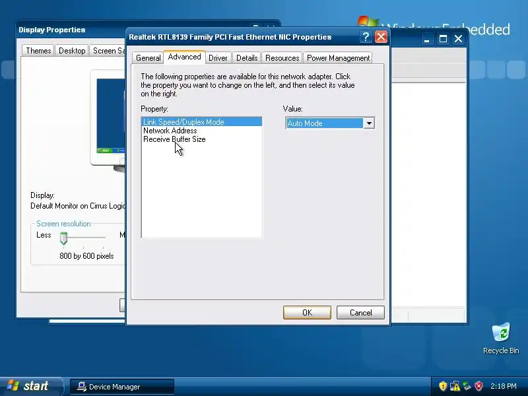Close the Realtek NIC Properties dialog
The width and height of the screenshot is (528, 396).
381,37
